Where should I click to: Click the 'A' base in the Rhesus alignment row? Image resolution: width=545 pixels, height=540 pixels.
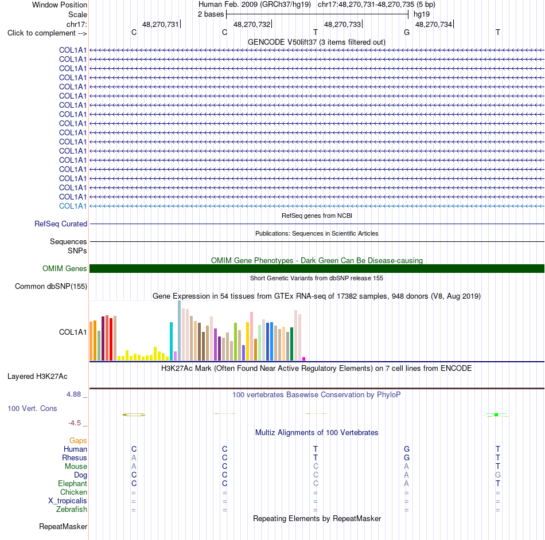[134, 457]
